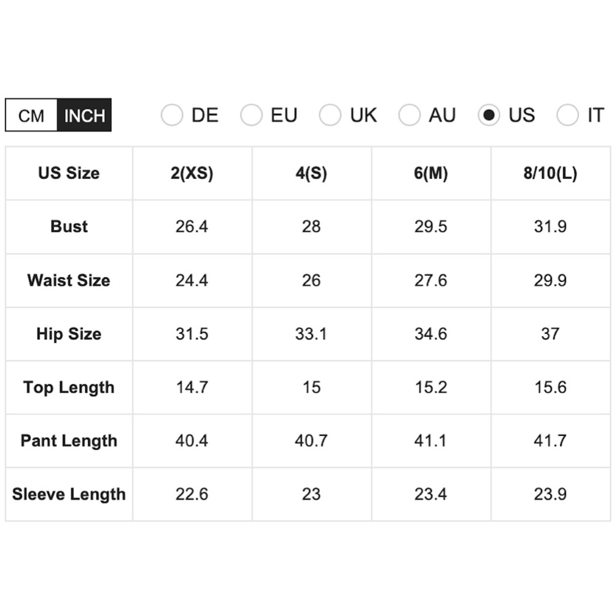Click the Pant Length row label
This screenshot has width=614, height=614.
click(x=69, y=441)
